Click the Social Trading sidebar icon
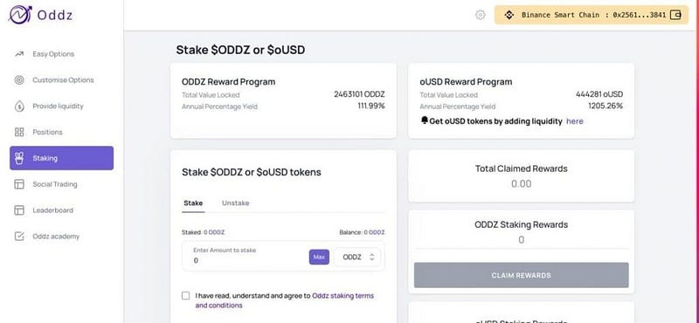 pyautogui.click(x=19, y=184)
